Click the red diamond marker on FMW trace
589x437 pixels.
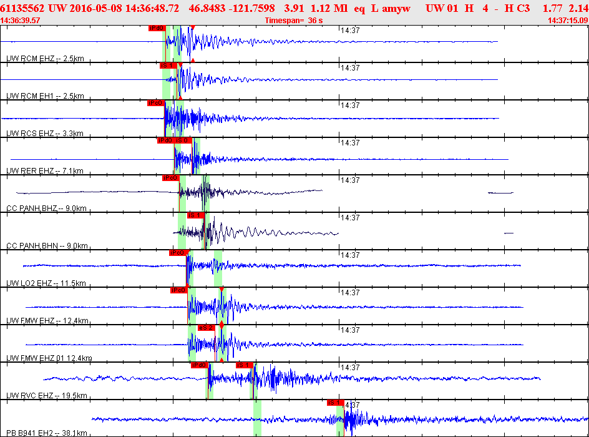coord(221,324)
